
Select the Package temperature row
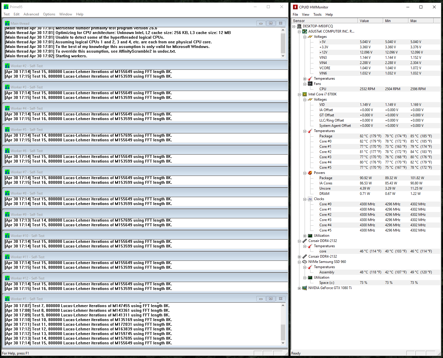326,136
